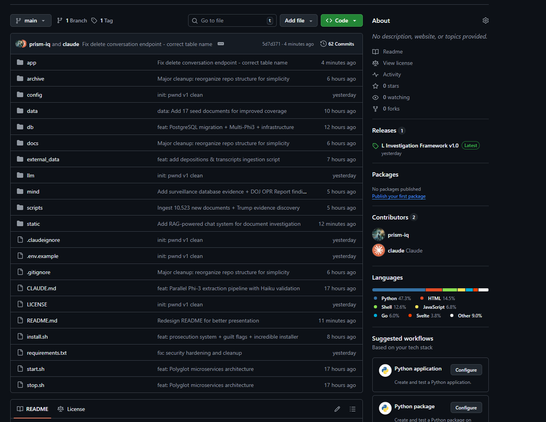Viewport: 546px width, 422px height.
Task: Click the README edit pencil icon
Action: point(337,409)
